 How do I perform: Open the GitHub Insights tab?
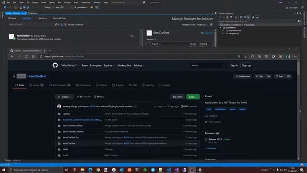164,85
